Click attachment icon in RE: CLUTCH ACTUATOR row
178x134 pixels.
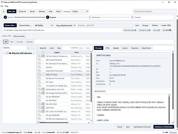(43, 111)
